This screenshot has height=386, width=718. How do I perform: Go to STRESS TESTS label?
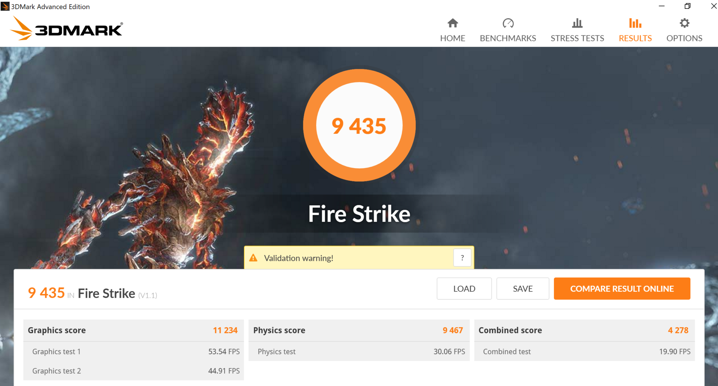[x=577, y=38]
